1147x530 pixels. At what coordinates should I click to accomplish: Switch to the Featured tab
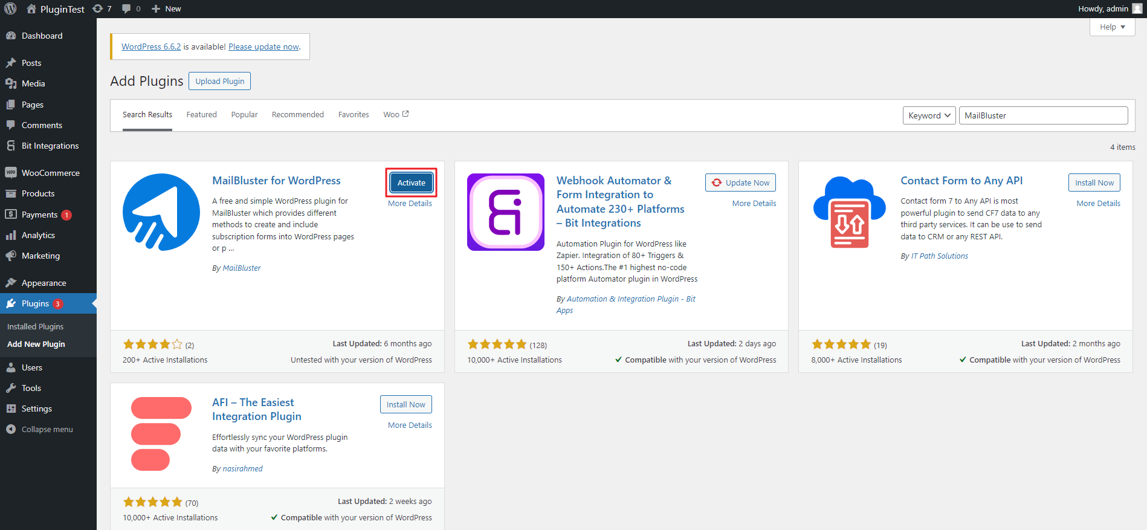201,114
